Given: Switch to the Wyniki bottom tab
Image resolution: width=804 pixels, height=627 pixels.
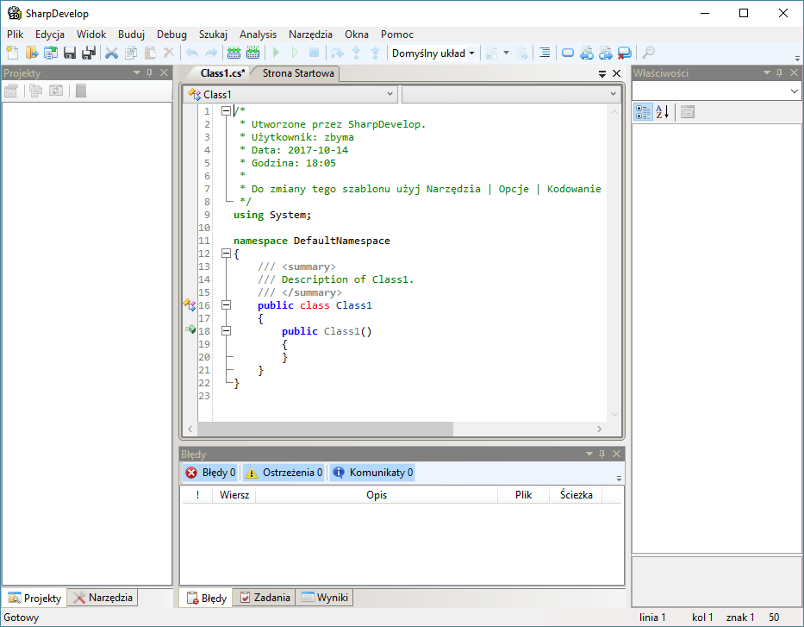Looking at the screenshot, I should tap(325, 598).
